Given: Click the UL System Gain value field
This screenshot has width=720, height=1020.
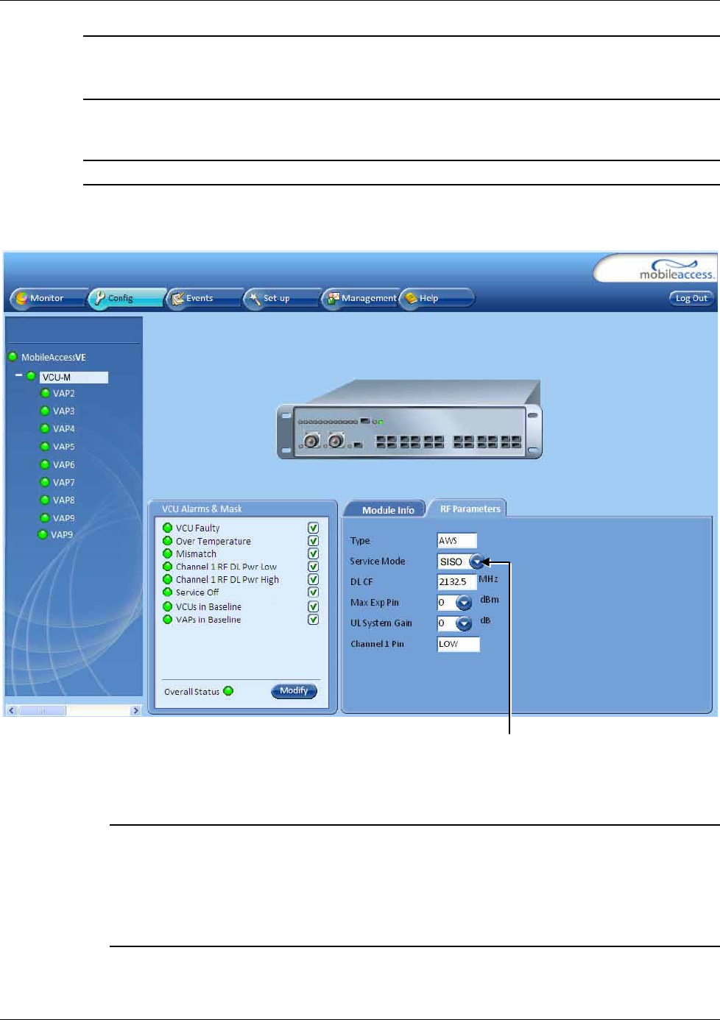Looking at the screenshot, I should (x=446, y=623).
